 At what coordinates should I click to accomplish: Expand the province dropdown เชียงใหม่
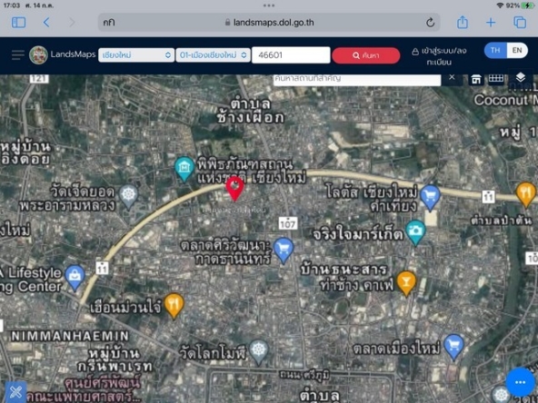[136, 55]
